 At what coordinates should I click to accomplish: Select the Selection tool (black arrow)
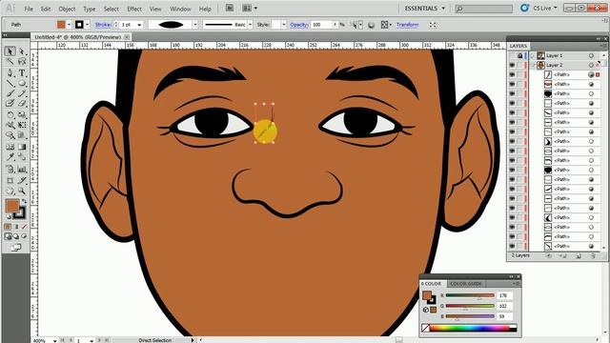tap(10, 51)
